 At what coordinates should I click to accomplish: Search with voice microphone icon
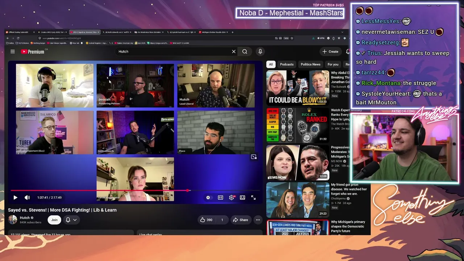tap(260, 51)
